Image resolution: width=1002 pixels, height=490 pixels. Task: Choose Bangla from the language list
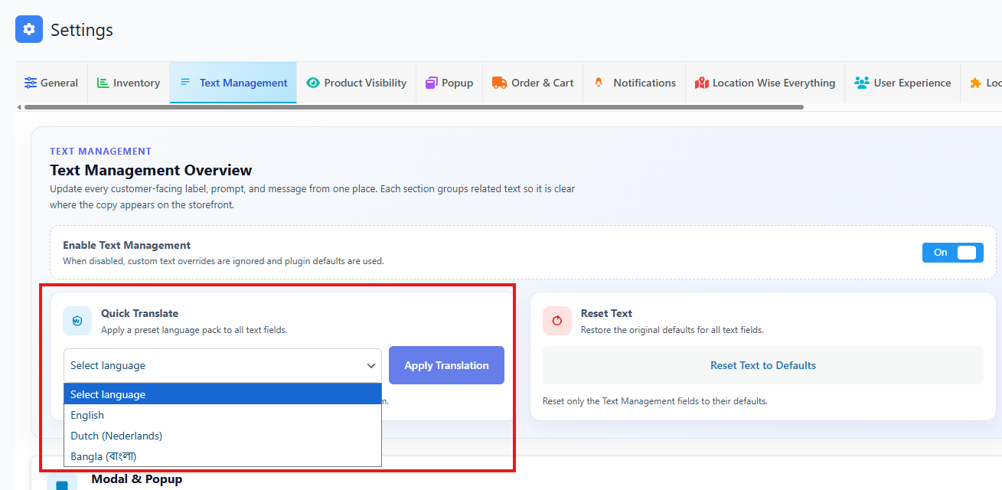(x=223, y=456)
